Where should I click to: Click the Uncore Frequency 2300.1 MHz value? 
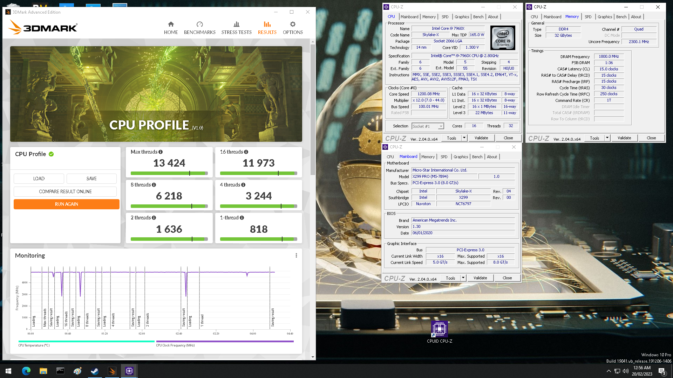tap(639, 42)
